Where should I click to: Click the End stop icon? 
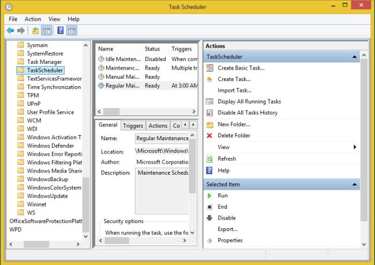point(209,207)
